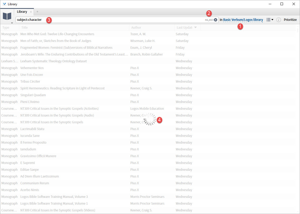This screenshot has height=214, width=300.
Task: Open the view layout grid icon
Action: [268, 20]
